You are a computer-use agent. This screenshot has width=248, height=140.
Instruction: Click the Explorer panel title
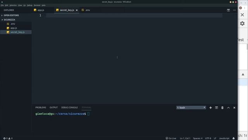point(9,10)
